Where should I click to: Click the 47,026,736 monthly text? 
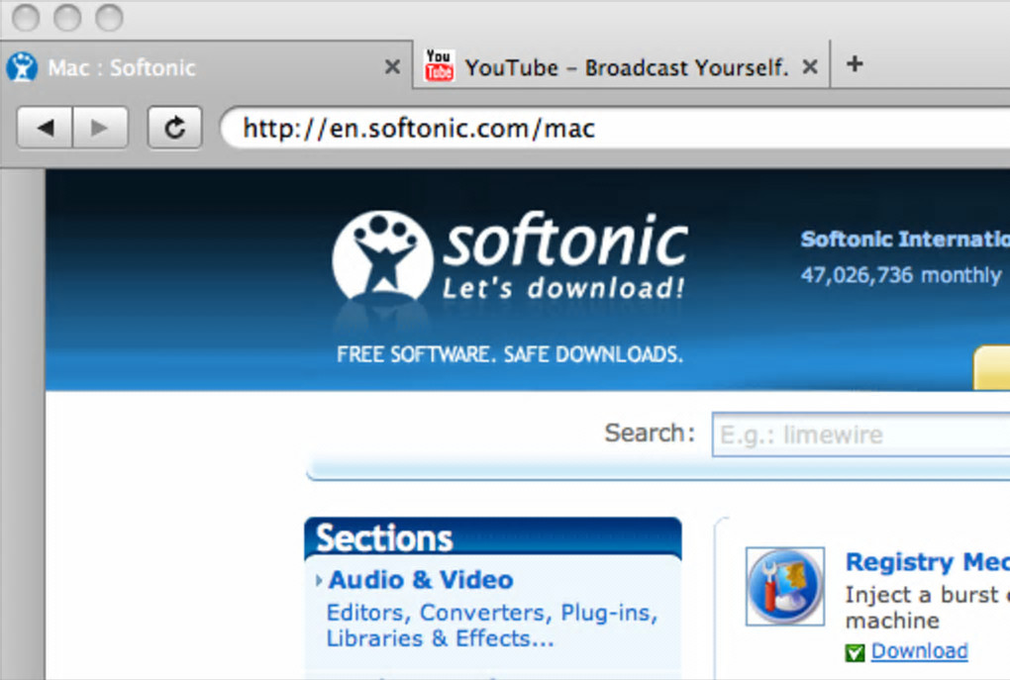click(900, 275)
